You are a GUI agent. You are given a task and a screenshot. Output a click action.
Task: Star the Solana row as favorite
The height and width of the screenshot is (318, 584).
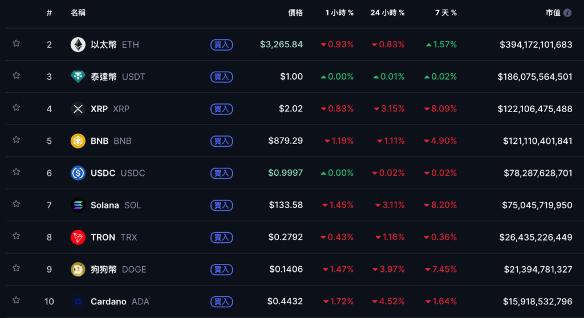tap(16, 204)
